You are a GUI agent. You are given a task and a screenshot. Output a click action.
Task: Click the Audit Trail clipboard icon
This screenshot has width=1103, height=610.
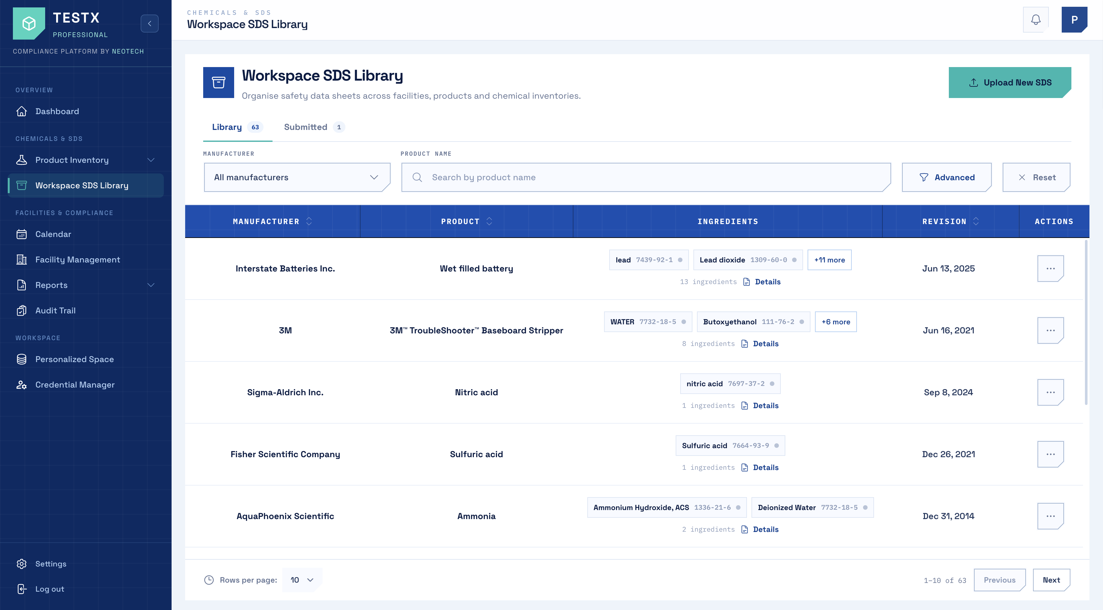(21, 311)
